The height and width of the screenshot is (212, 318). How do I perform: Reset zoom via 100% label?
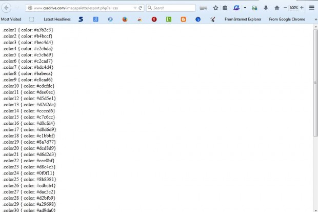[x=293, y=8]
